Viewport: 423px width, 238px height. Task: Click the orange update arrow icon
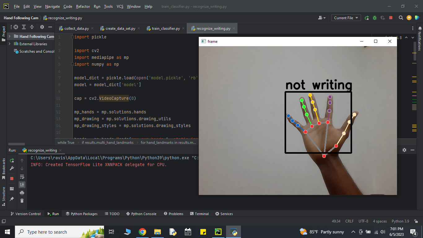click(409, 18)
